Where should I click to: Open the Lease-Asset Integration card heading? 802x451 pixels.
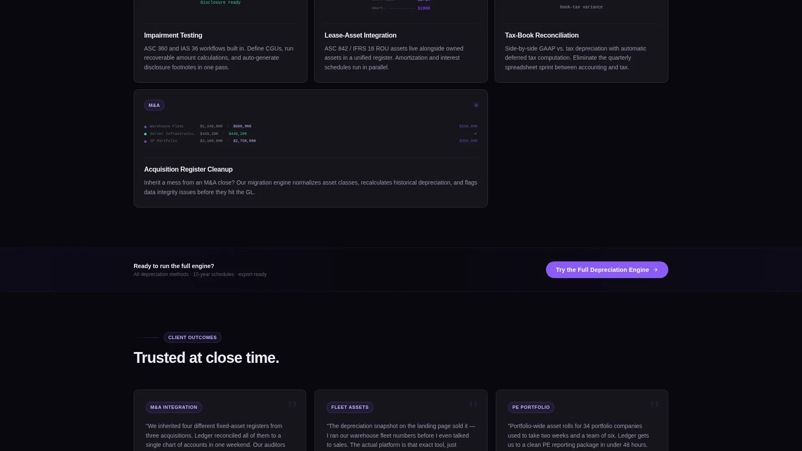click(x=360, y=35)
